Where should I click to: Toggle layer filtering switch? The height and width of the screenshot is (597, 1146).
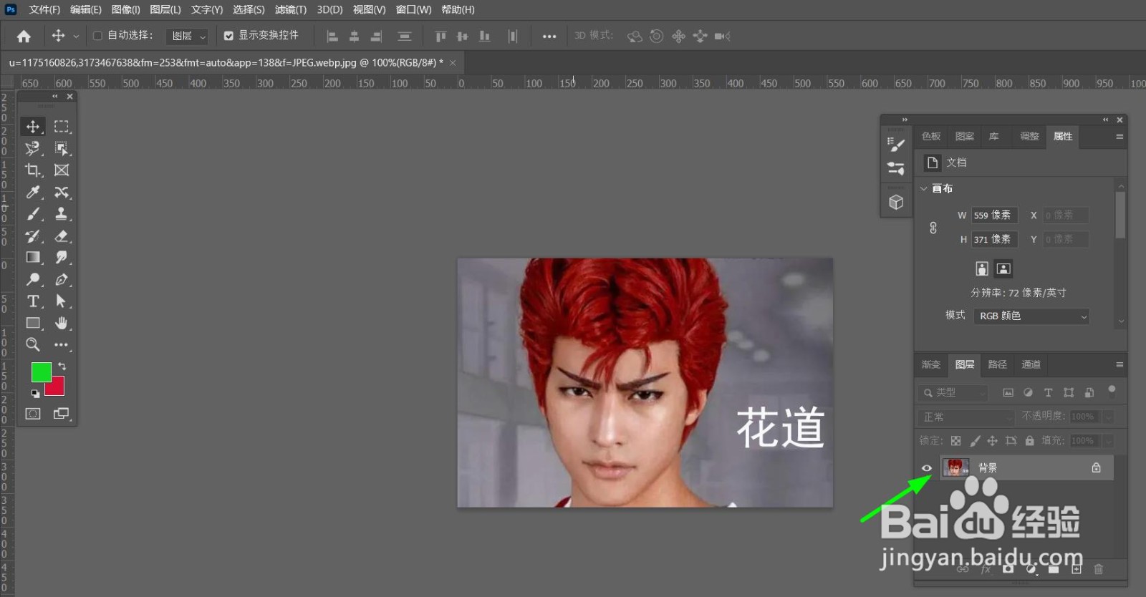click(1112, 391)
